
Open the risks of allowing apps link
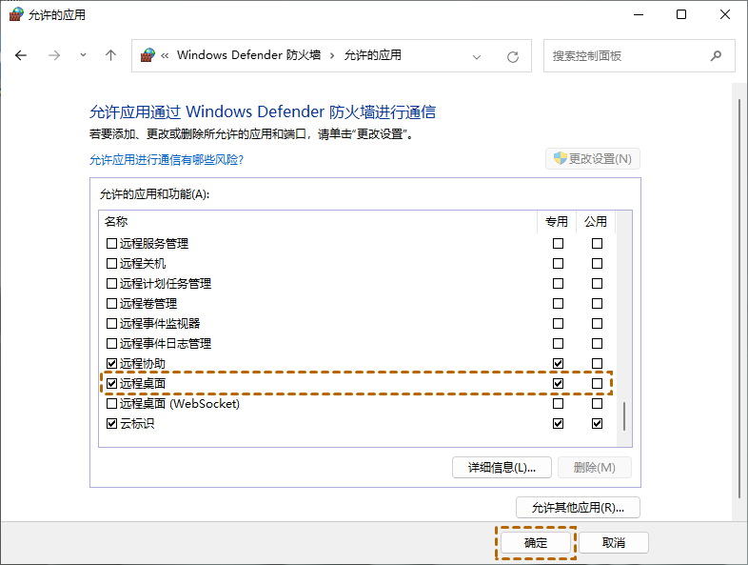coord(167,159)
